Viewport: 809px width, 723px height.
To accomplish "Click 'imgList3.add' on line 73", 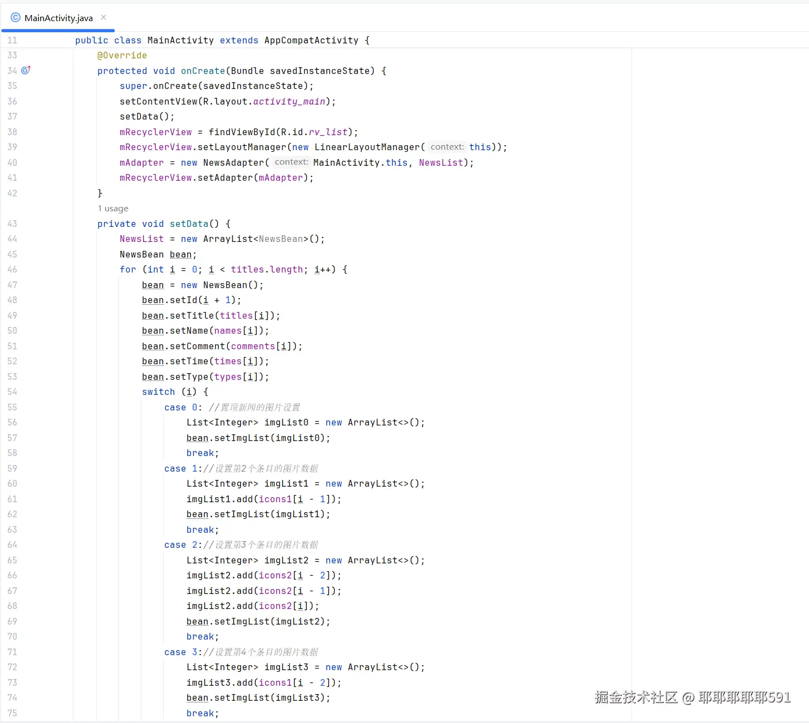I will point(220,682).
